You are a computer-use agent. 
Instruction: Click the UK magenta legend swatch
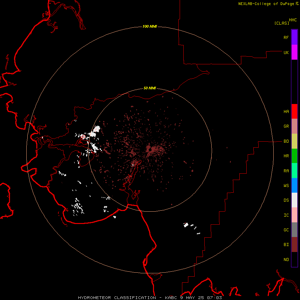pos(294,52)
